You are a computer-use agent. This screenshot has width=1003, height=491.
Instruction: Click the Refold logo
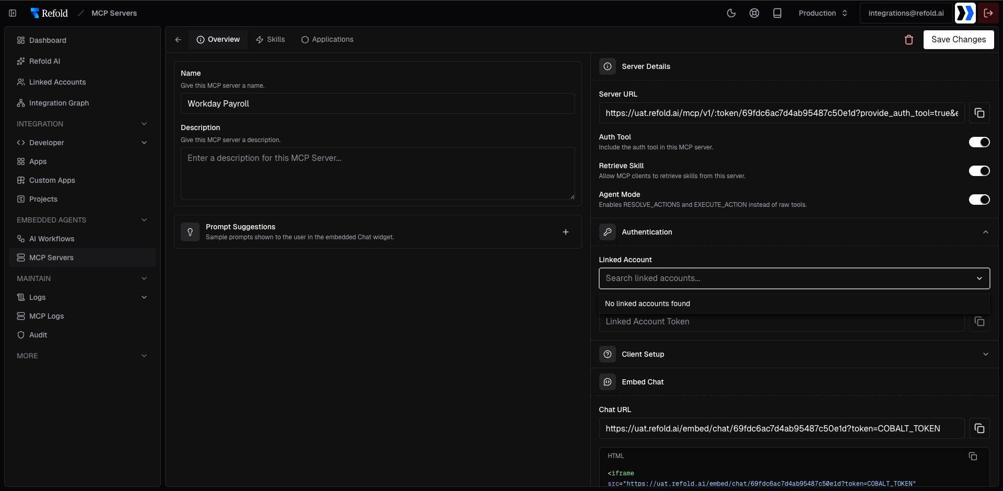[49, 13]
